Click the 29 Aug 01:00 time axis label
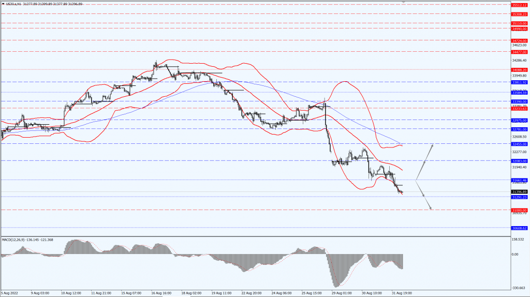The height and width of the screenshot is (297, 530). pos(341,293)
